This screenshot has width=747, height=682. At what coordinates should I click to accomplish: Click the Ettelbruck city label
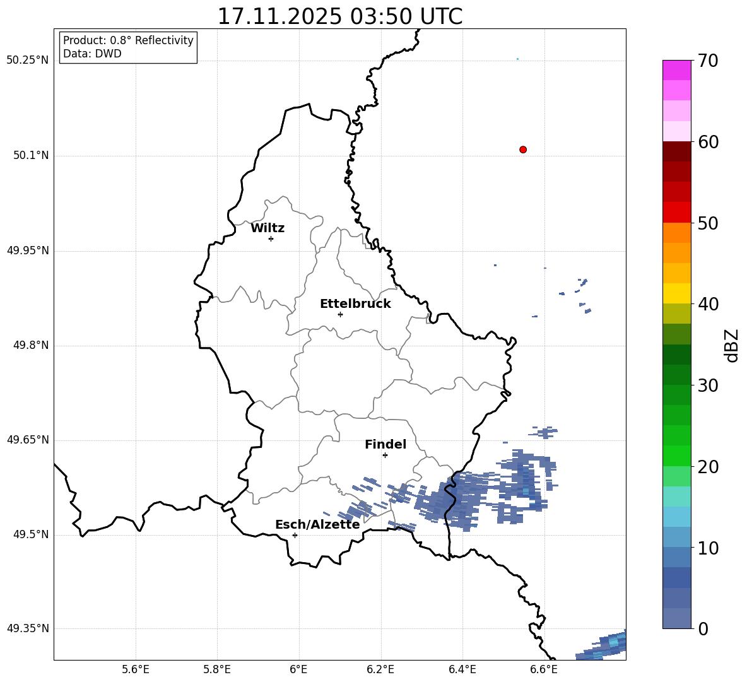click(355, 304)
